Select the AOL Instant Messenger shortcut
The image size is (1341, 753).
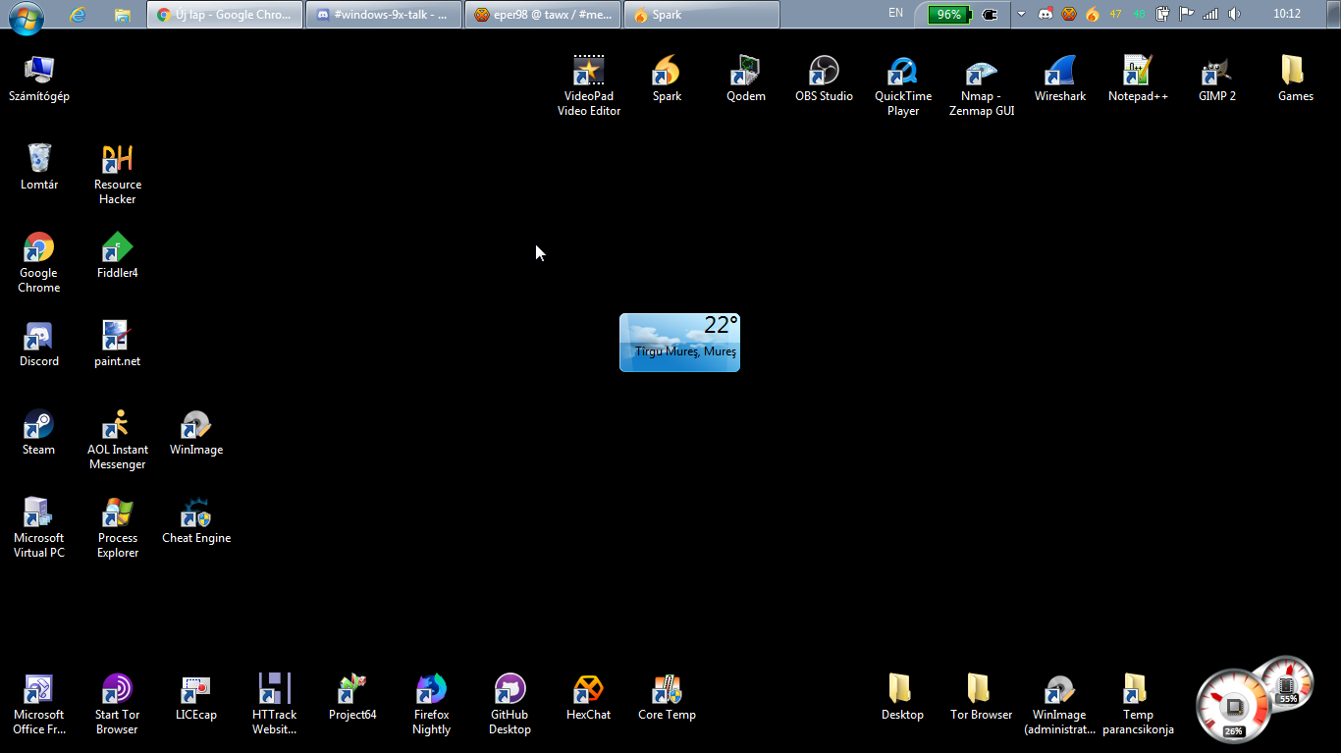pyautogui.click(x=118, y=439)
